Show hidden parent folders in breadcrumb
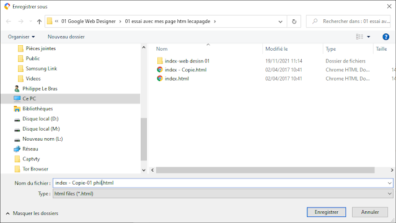The height and width of the screenshot is (223, 396). (56, 21)
